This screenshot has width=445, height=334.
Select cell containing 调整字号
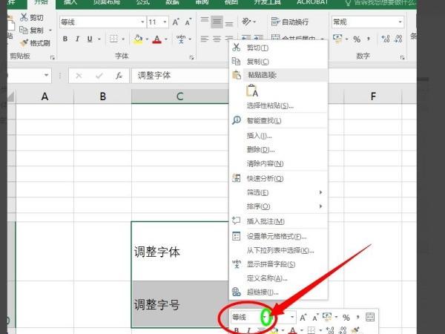tap(180, 304)
